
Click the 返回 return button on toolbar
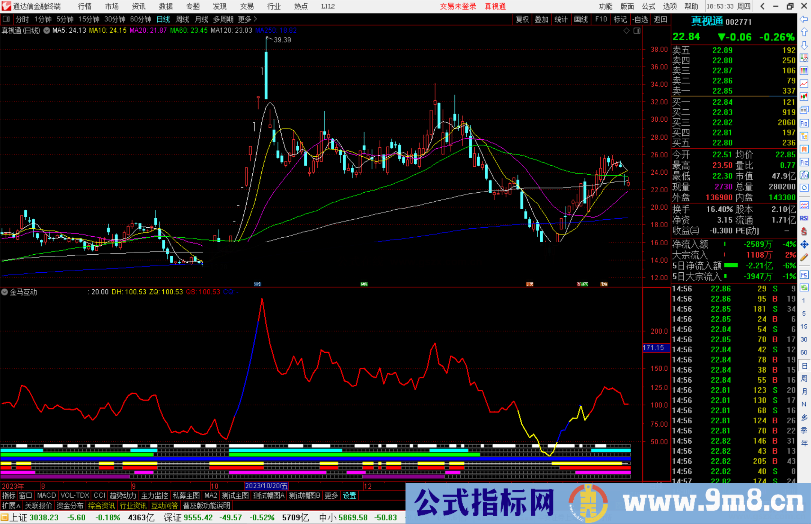[x=660, y=19]
